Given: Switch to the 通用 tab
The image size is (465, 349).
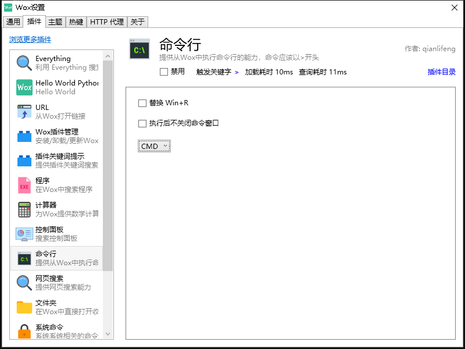Looking at the screenshot, I should pyautogui.click(x=13, y=22).
